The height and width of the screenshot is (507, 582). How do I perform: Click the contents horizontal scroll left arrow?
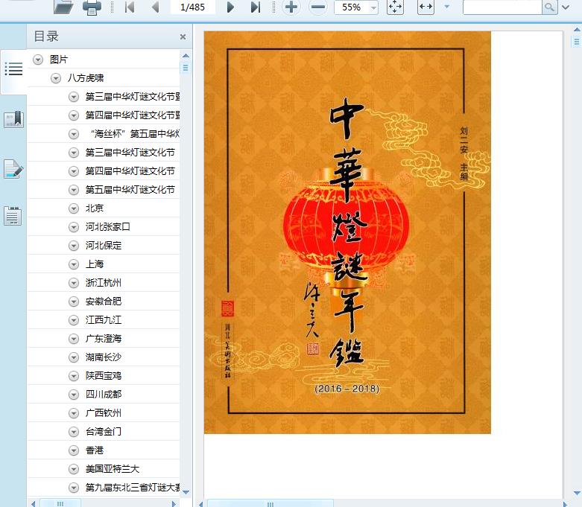point(33,504)
